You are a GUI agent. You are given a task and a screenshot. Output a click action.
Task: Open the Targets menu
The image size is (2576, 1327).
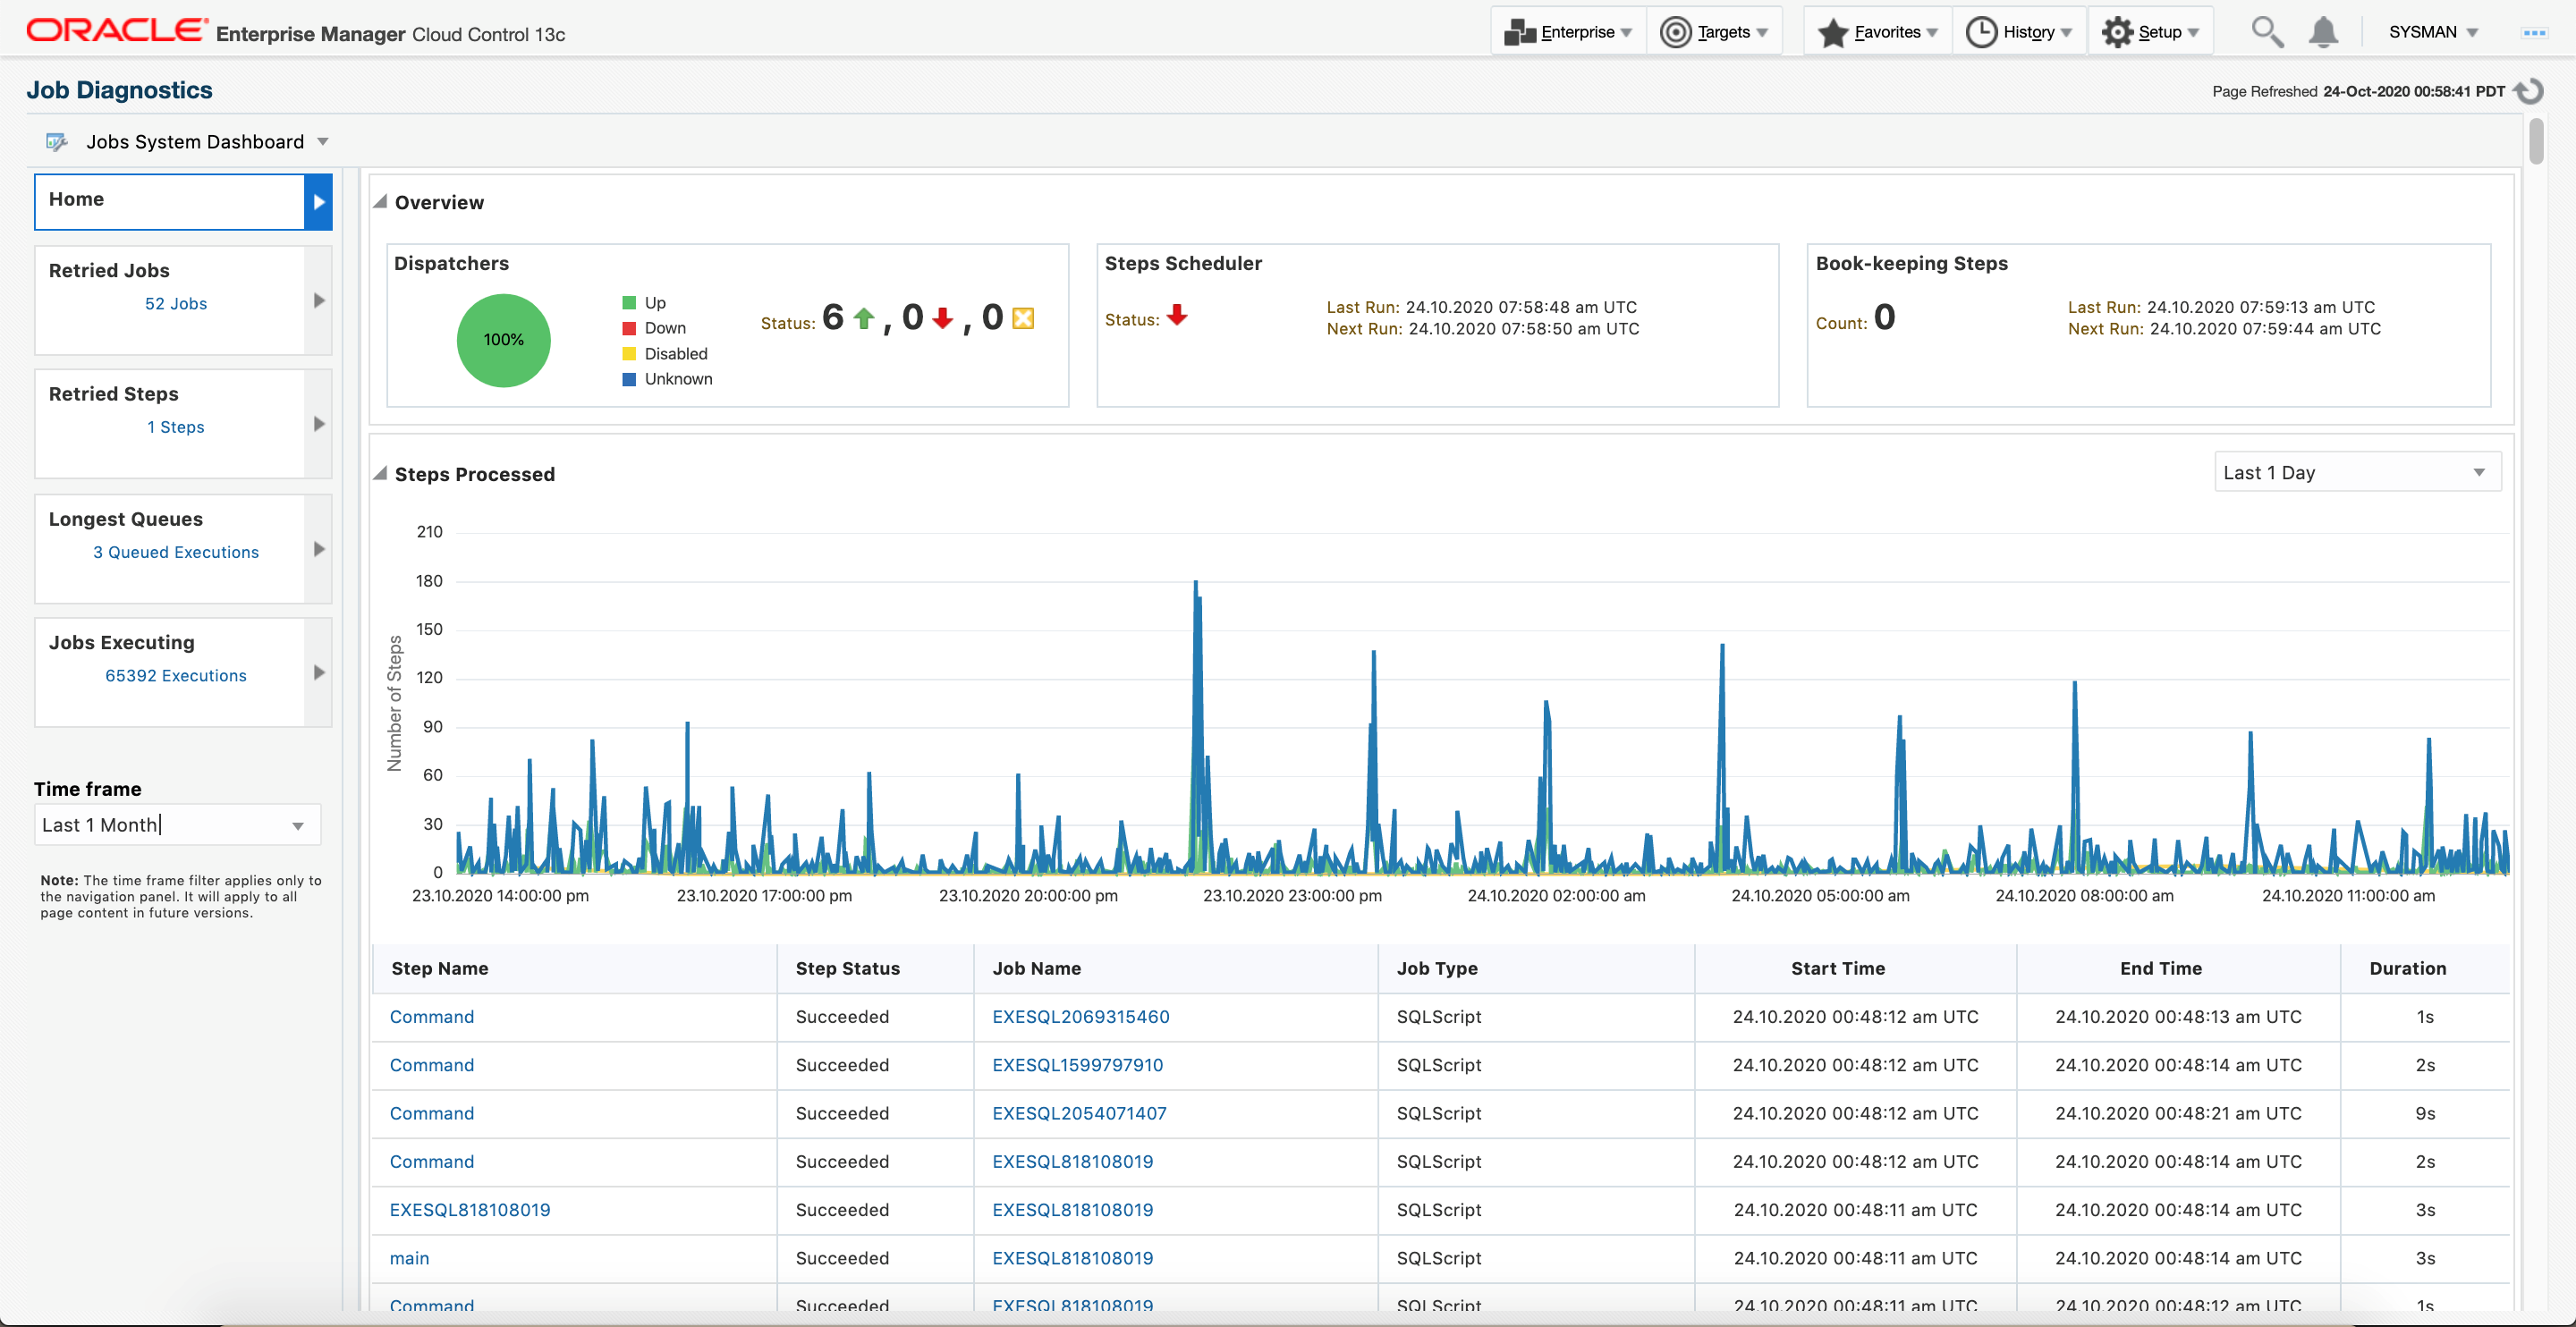tap(1714, 32)
